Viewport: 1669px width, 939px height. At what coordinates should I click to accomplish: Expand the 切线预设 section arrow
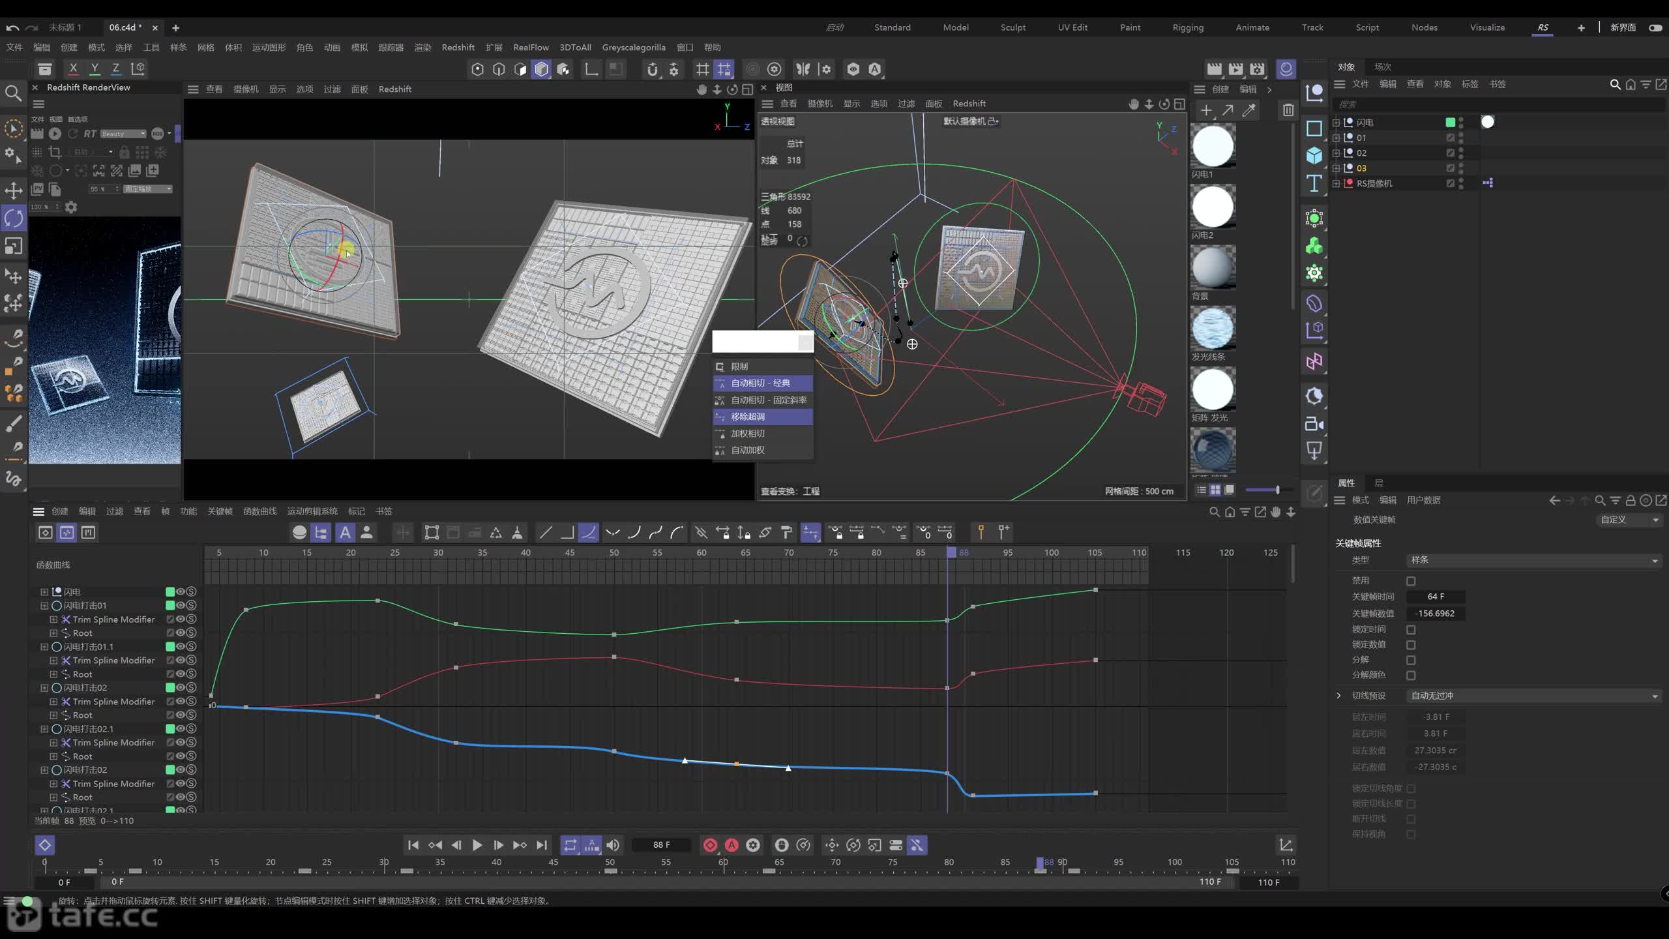tap(1339, 696)
